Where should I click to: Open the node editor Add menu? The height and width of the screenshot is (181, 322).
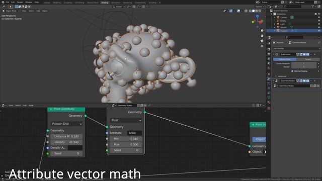pyautogui.click(x=25, y=105)
